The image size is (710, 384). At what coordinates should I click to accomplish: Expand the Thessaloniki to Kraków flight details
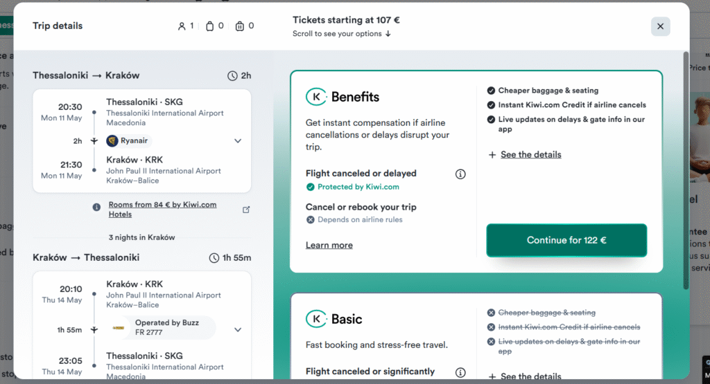(x=238, y=140)
